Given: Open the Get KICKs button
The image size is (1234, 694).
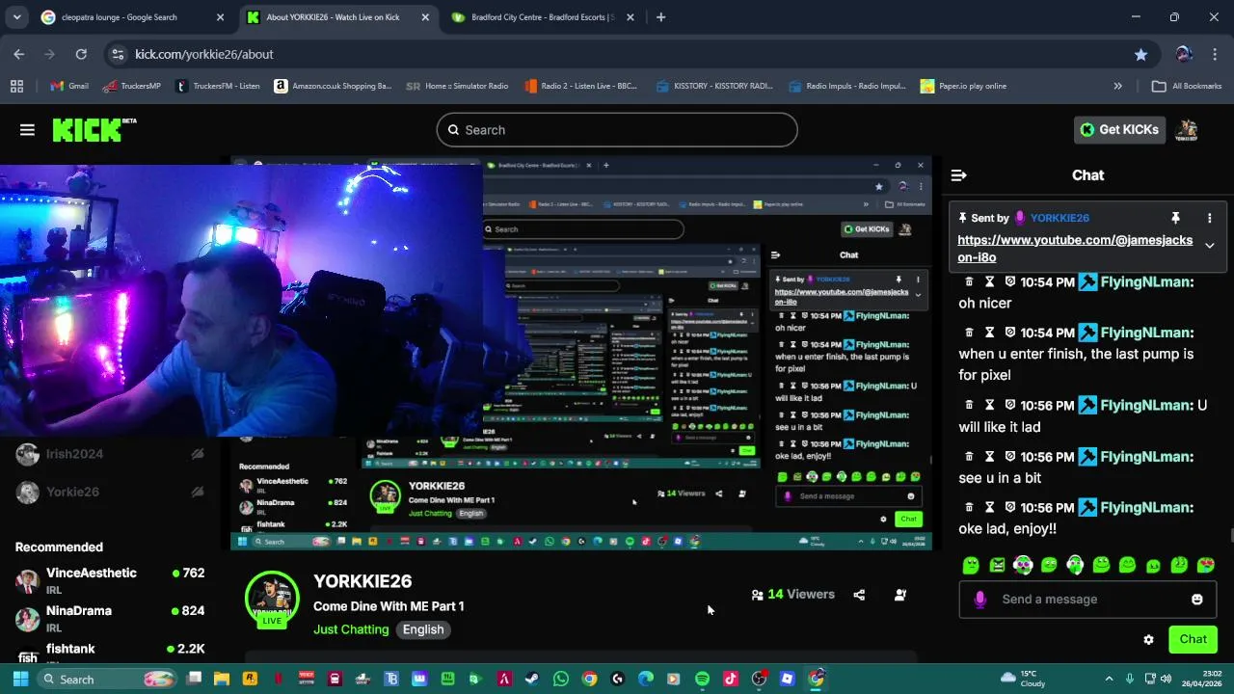Looking at the screenshot, I should (1119, 129).
